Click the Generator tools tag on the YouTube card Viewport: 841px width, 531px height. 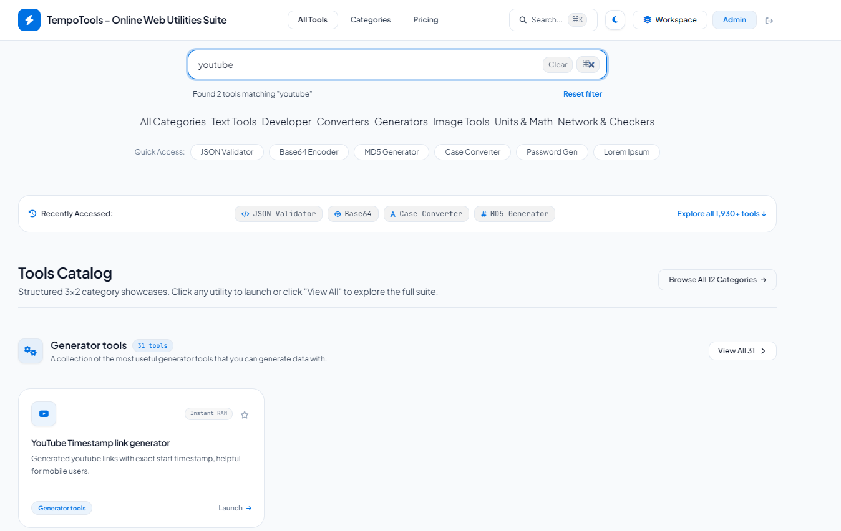pos(62,508)
